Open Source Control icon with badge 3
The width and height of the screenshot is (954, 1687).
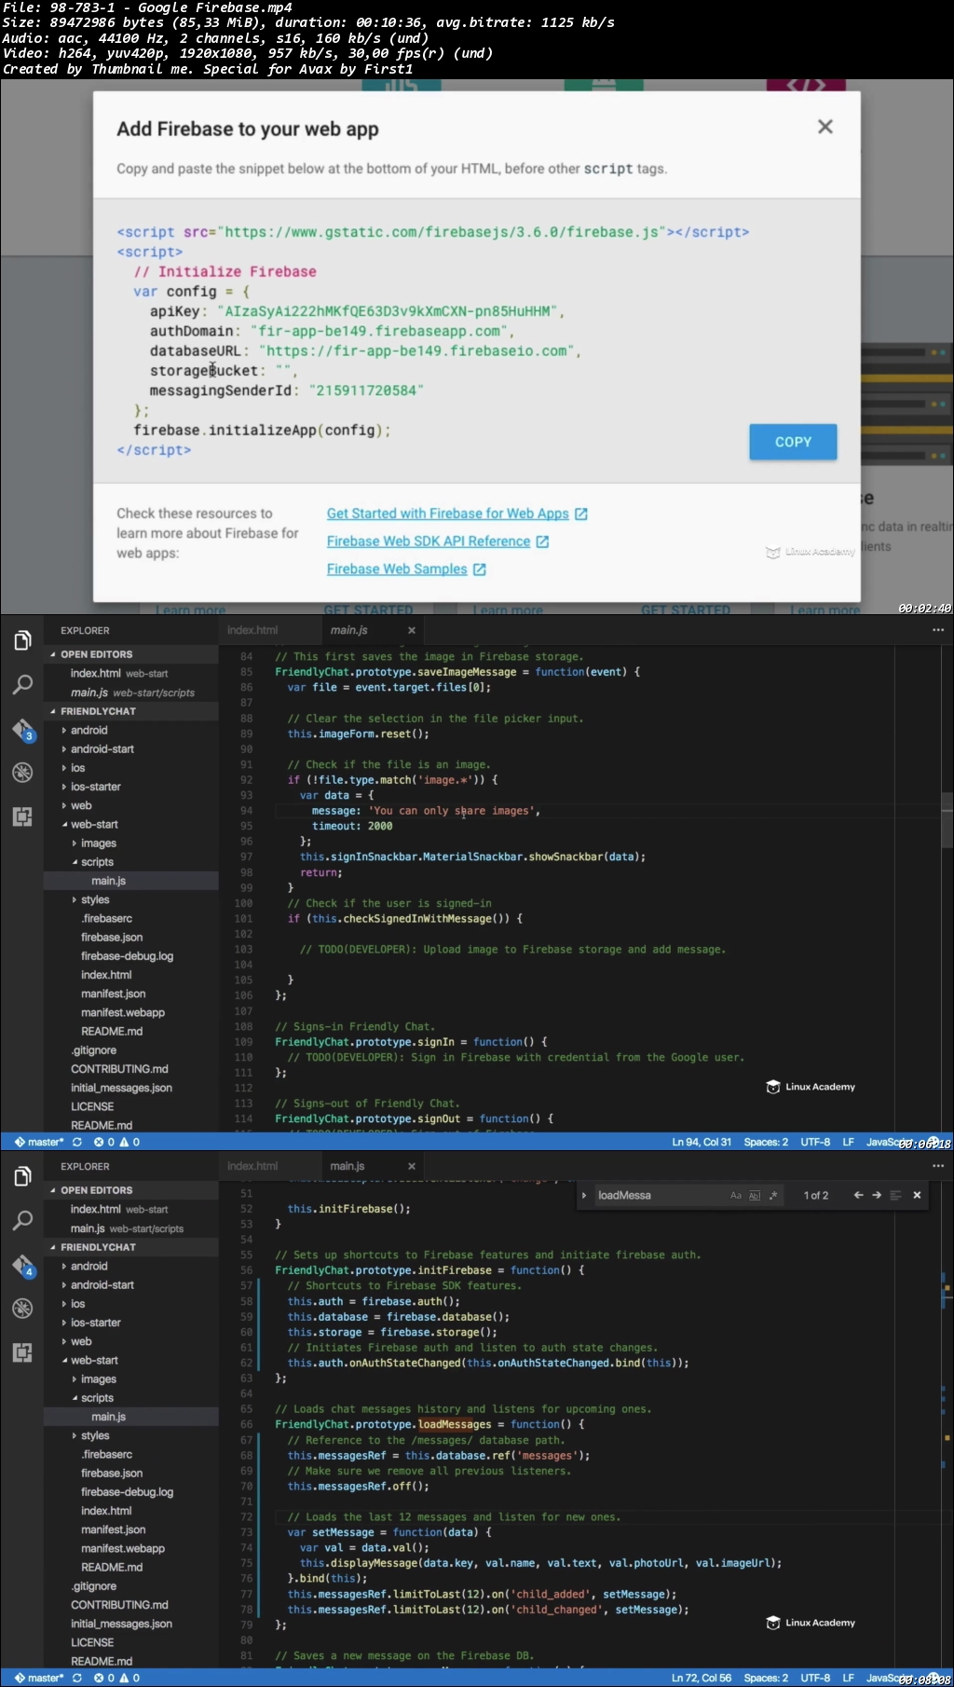22,730
